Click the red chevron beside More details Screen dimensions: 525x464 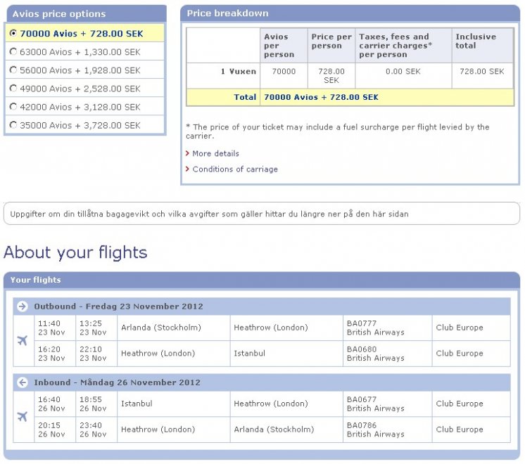pyautogui.click(x=188, y=153)
